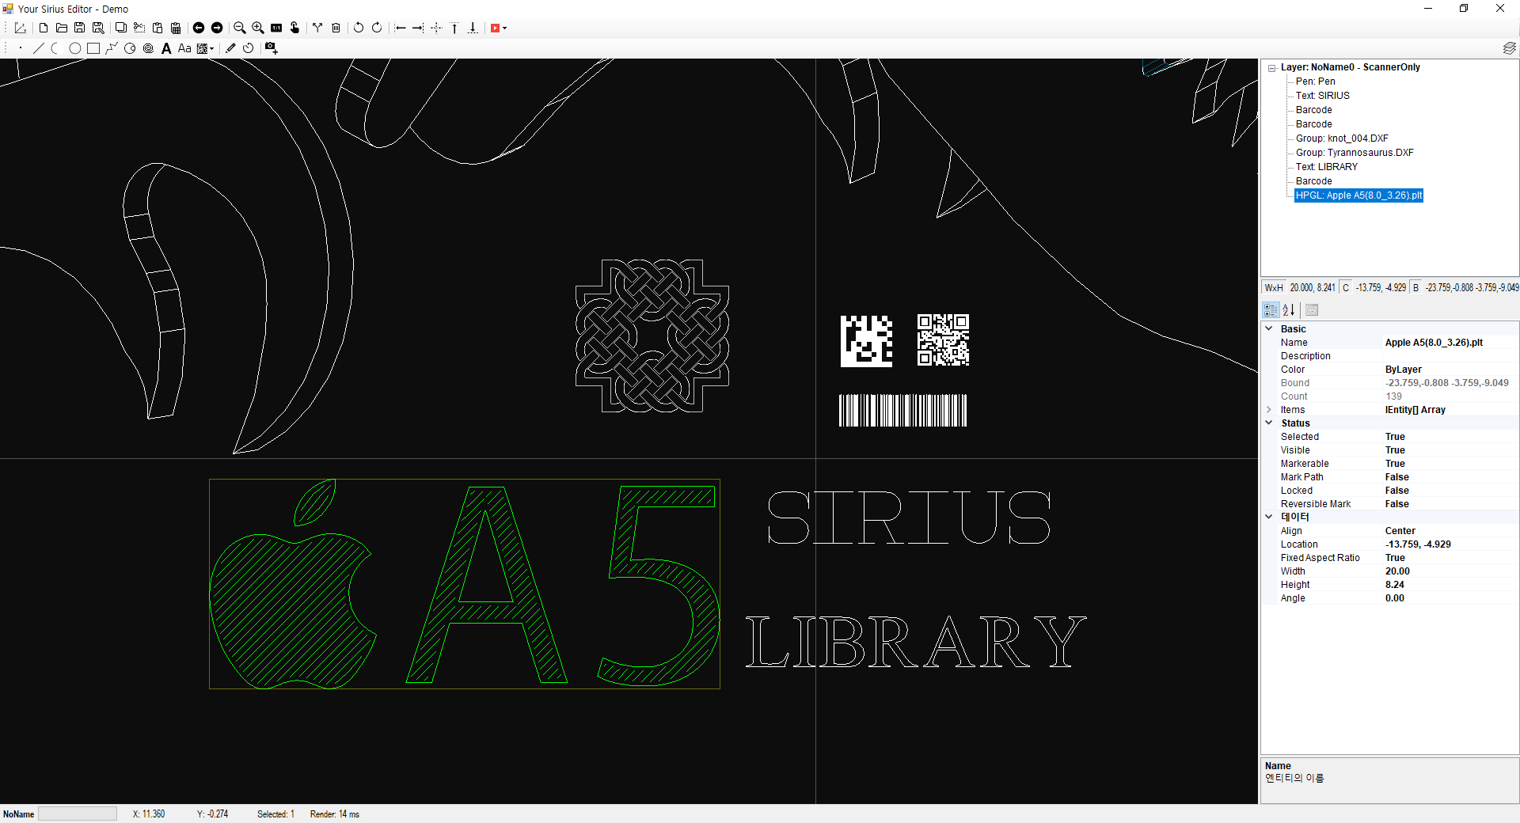1520x823 pixels.
Task: Select the Line drawing tool
Action: pyautogui.click(x=38, y=48)
